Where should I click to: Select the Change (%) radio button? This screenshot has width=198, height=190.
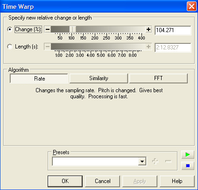tap(10, 29)
